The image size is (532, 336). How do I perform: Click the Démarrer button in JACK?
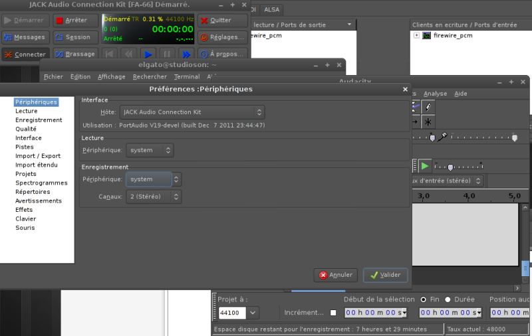pyautogui.click(x=25, y=21)
